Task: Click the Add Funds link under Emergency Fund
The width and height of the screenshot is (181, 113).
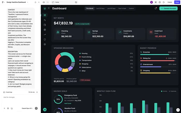Action: point(68,103)
